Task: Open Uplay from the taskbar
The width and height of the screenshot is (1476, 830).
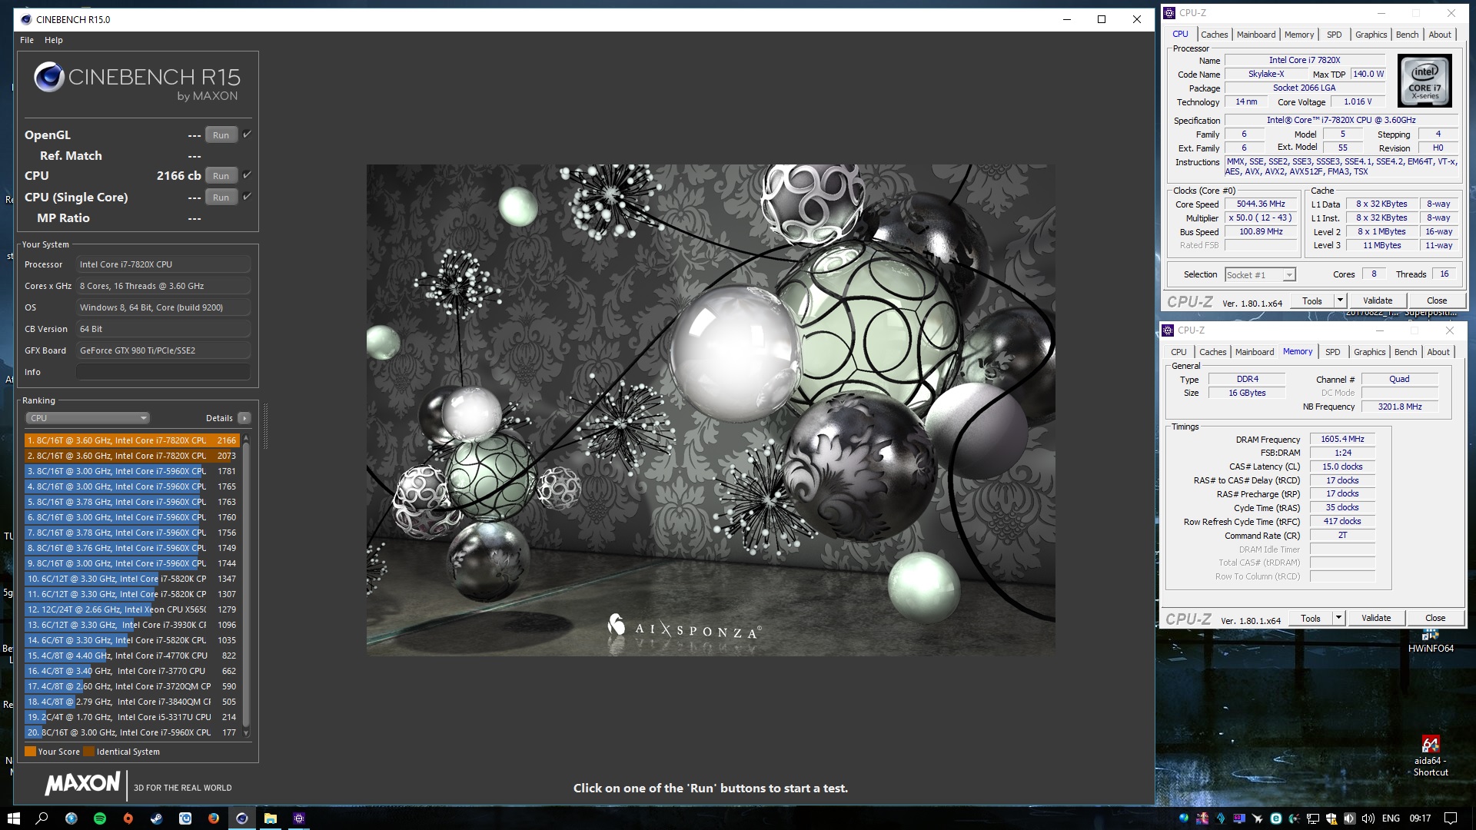Action: point(185,818)
